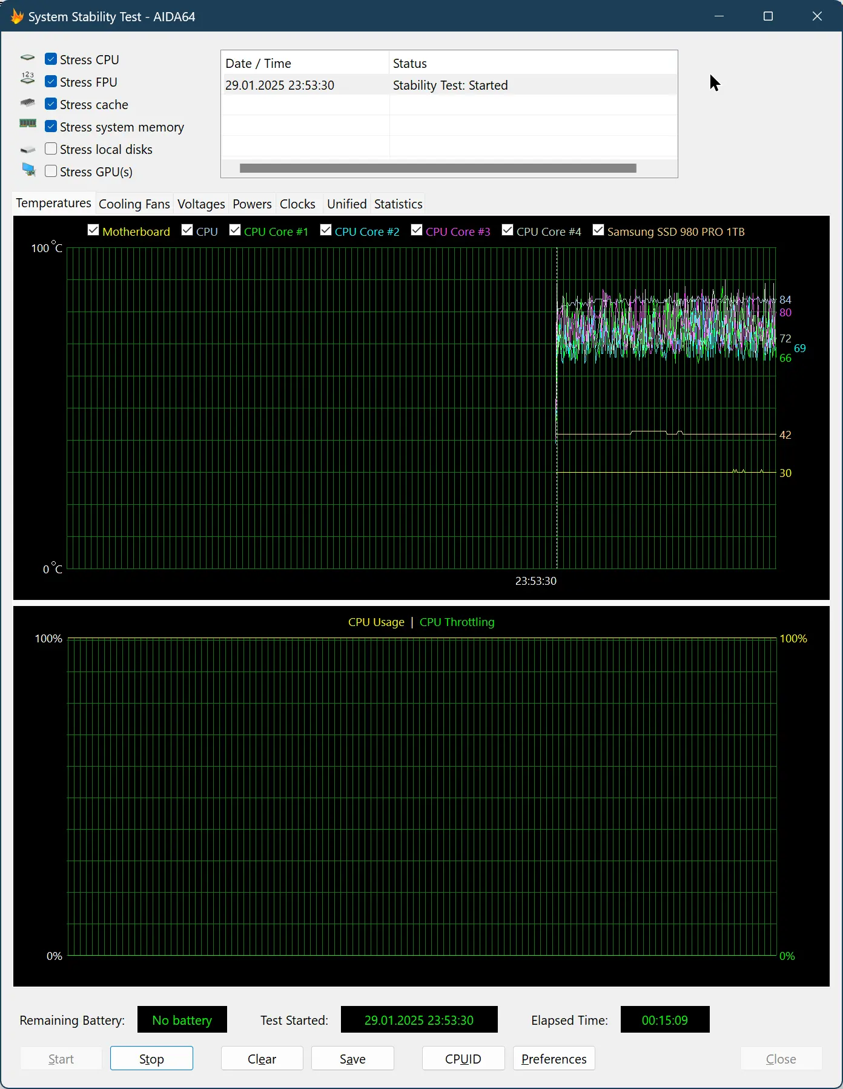Hide CPU Core #2 temperature line

(326, 230)
